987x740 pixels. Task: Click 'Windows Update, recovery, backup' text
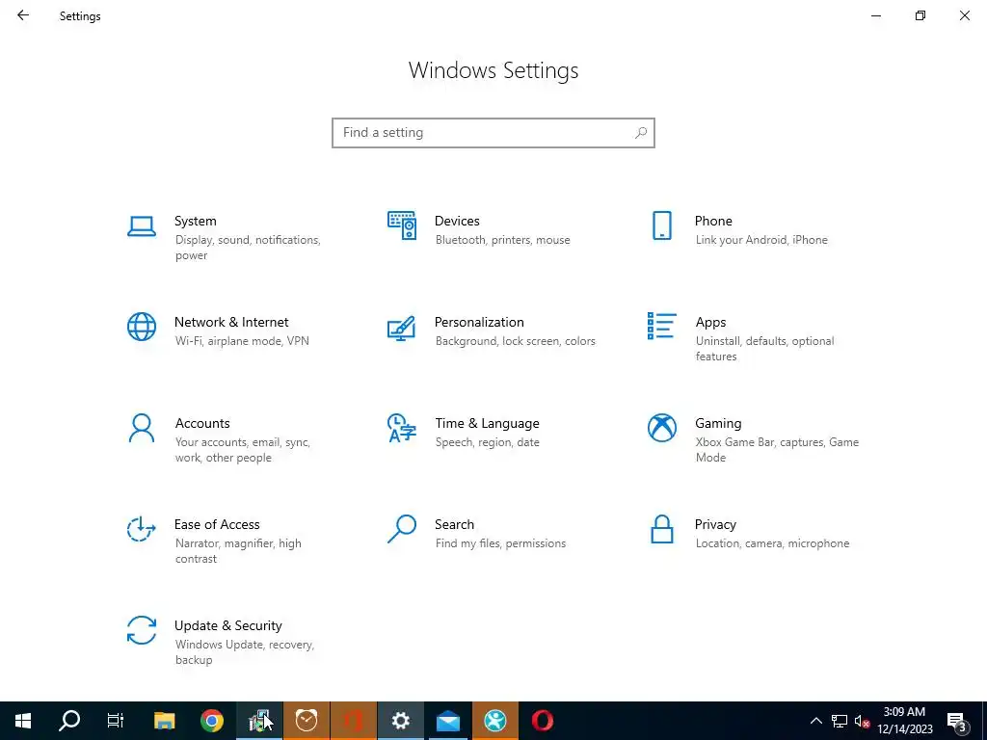[244, 652]
